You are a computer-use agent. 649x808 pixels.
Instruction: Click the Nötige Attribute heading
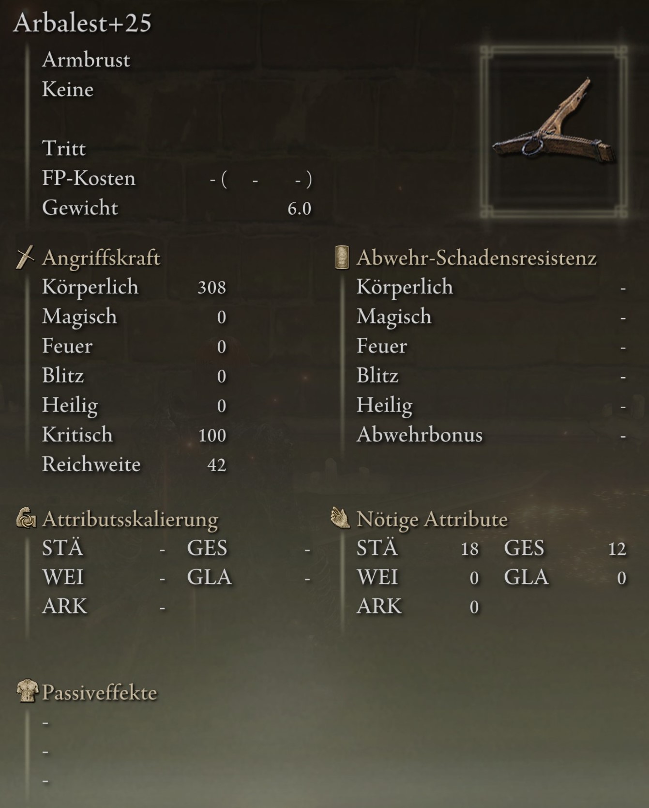pyautogui.click(x=432, y=519)
